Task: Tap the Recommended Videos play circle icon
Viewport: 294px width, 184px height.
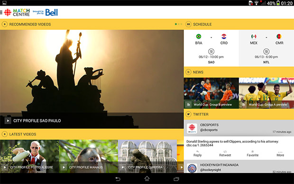Action: pyautogui.click(x=4, y=24)
